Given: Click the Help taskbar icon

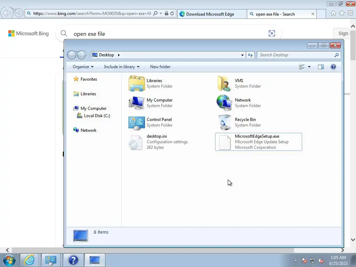Looking at the screenshot, I should (x=73, y=260).
